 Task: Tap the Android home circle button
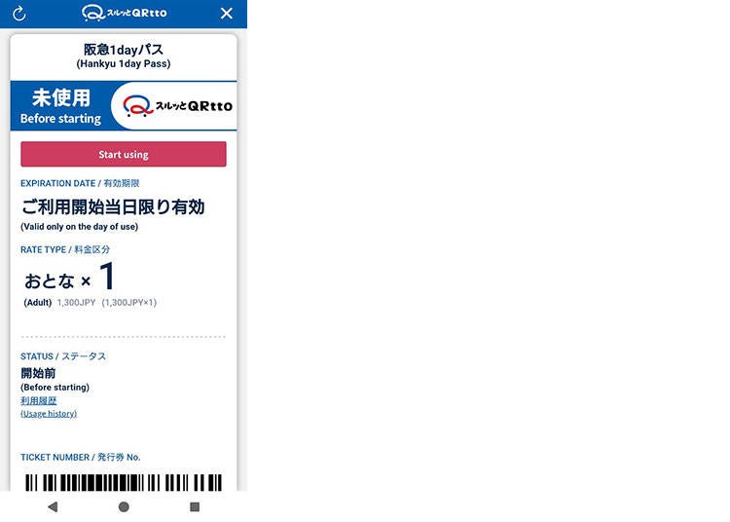click(124, 506)
